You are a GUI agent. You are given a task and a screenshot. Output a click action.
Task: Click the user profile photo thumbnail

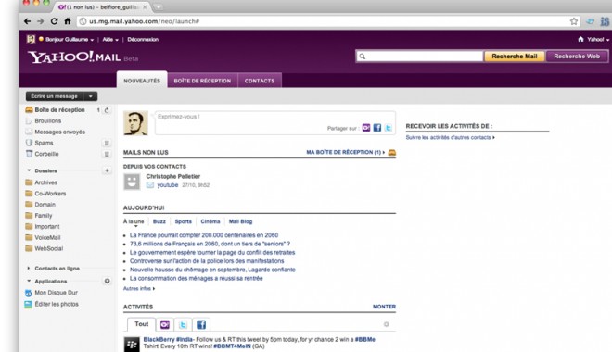(135, 123)
